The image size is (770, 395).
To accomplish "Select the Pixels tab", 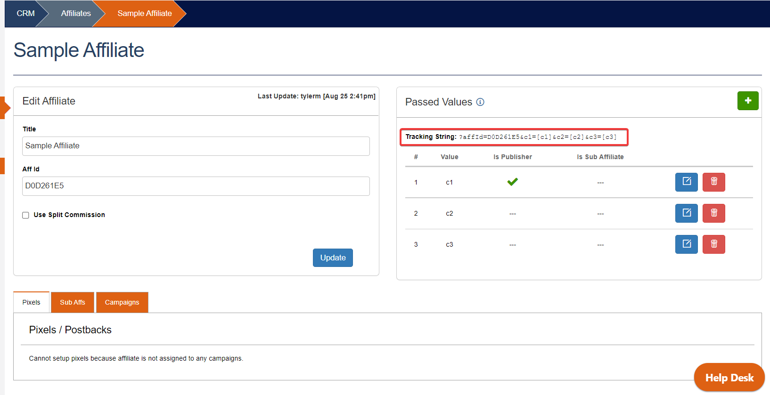I will (32, 302).
